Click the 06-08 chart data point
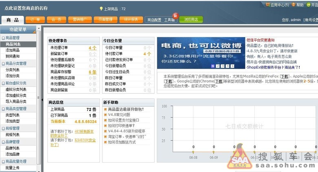This screenshot has width=318, height=172. 193,152
